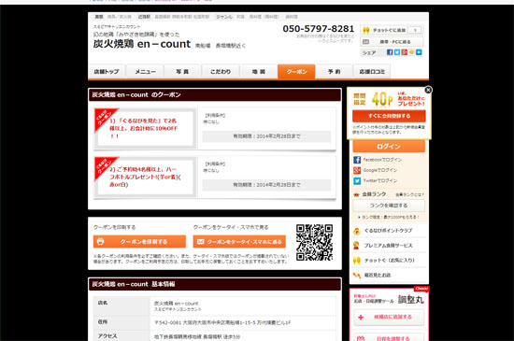Click the ぐるなびポイントクラブ mascot icon
514x341 pixels.
[x=357, y=231]
